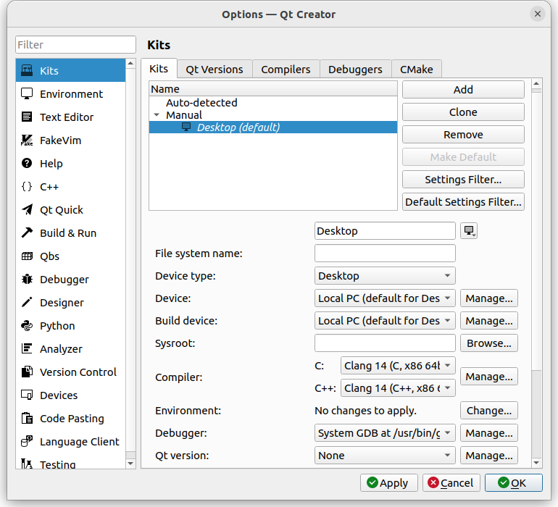558x507 pixels.
Task: Switch to the Compilers tab
Action: point(286,69)
